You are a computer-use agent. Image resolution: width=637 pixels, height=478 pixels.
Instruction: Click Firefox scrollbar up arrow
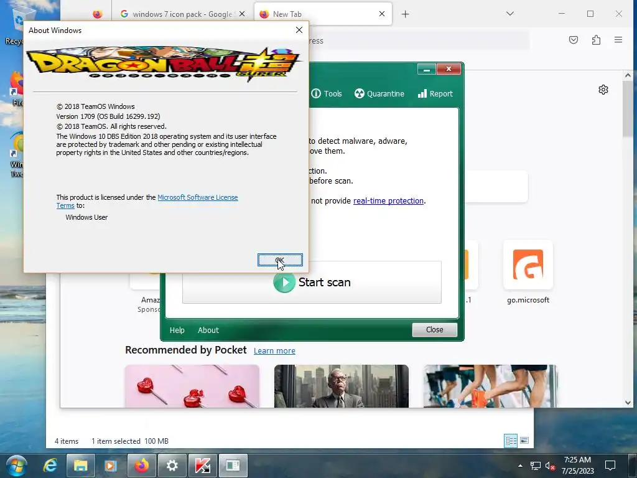[x=628, y=75]
